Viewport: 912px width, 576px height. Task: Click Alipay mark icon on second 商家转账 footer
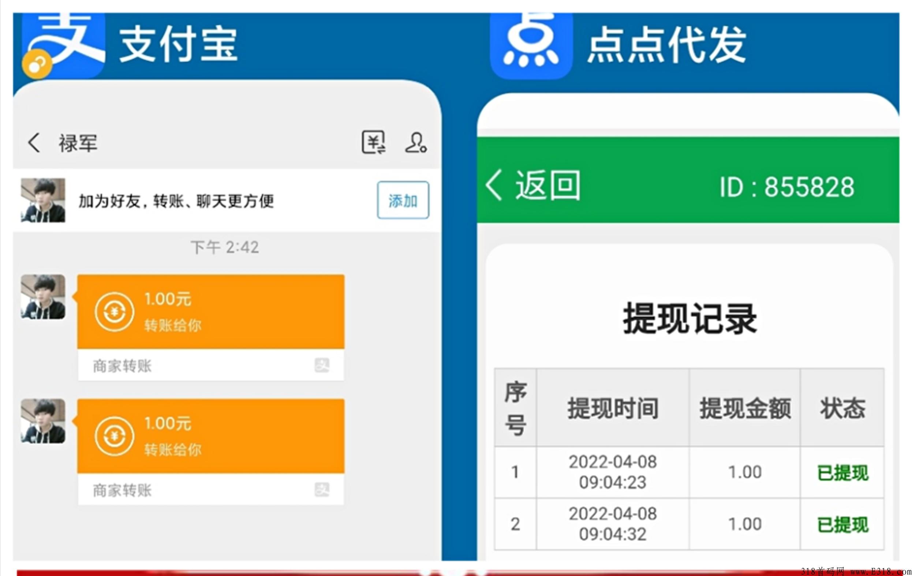coord(322,490)
